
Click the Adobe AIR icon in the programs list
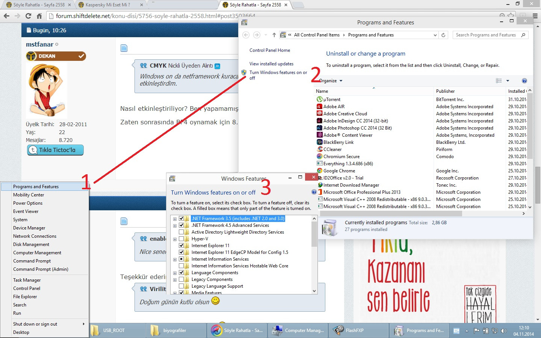(x=320, y=107)
